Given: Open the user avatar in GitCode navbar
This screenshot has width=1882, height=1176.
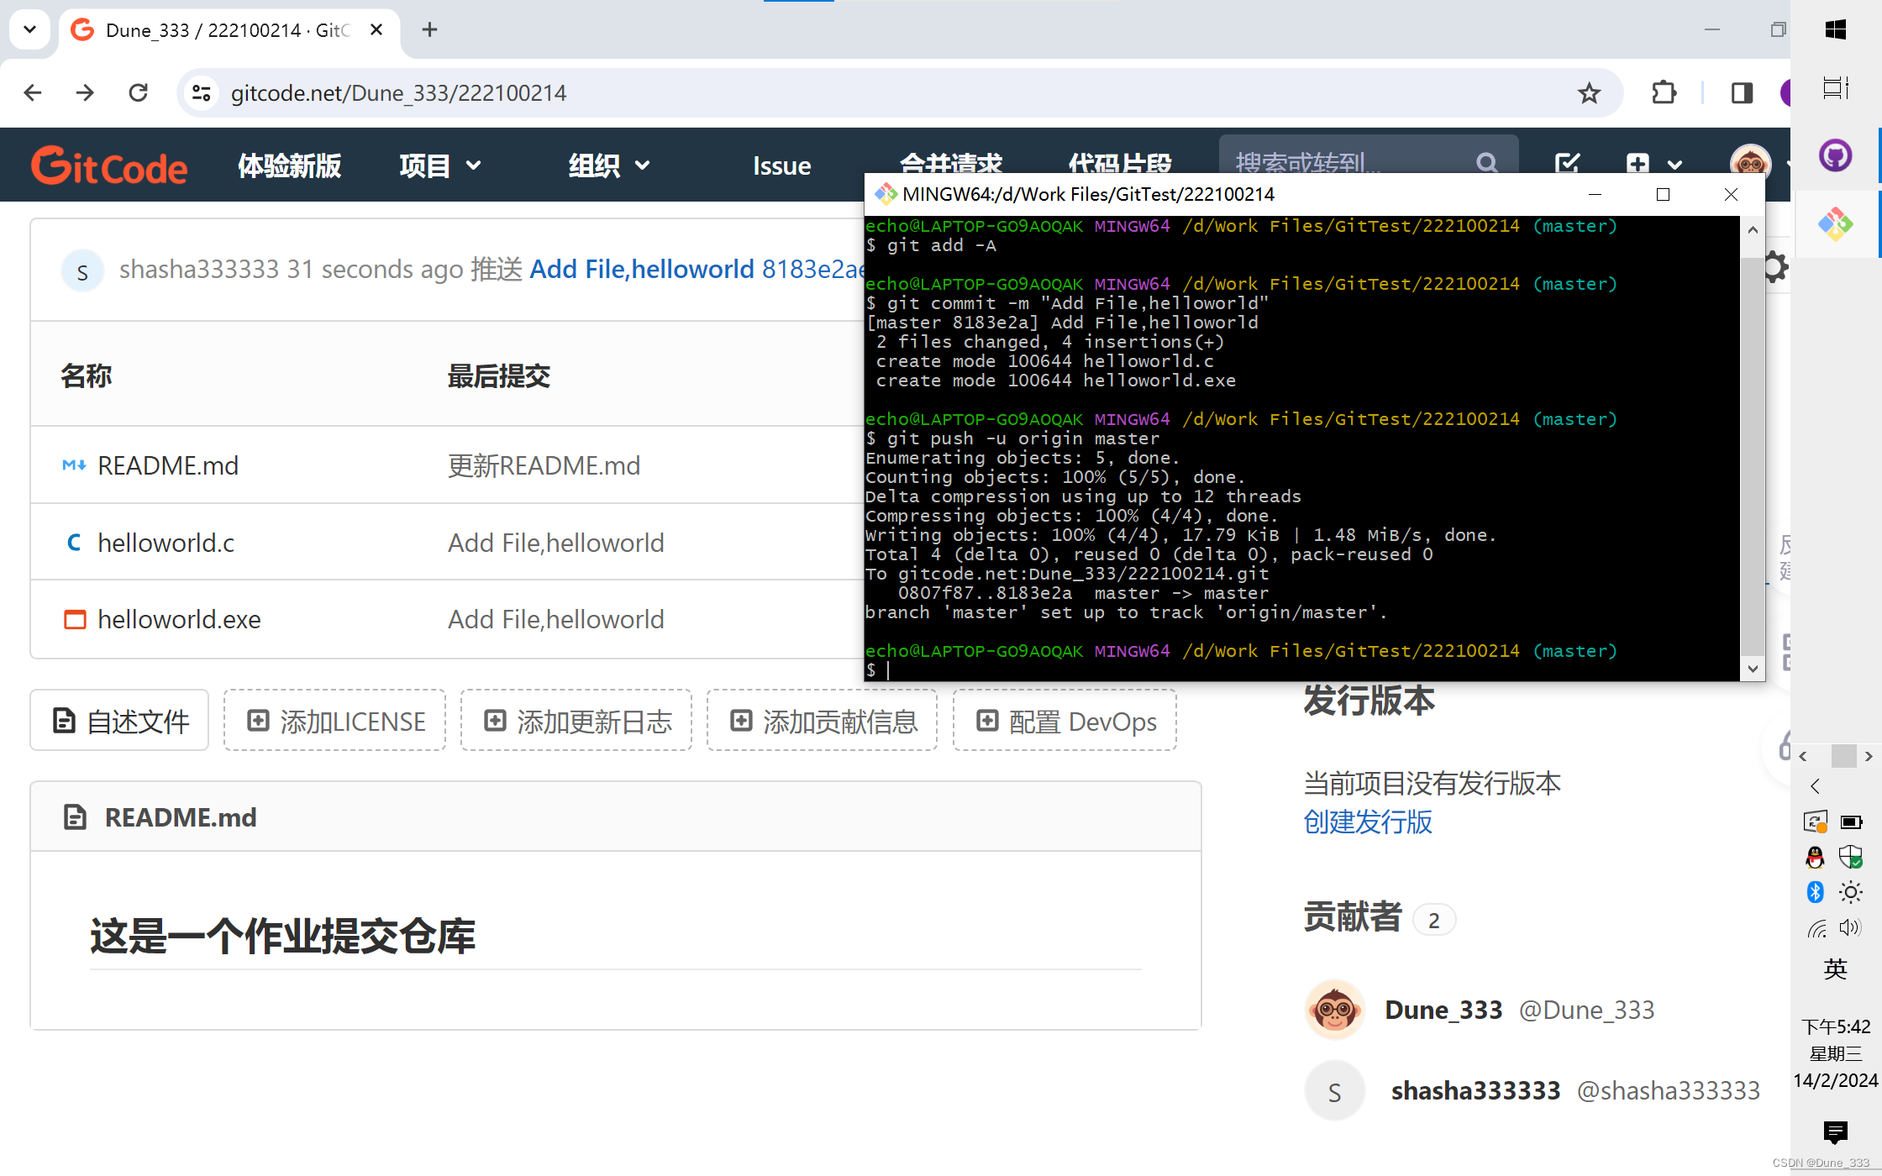Looking at the screenshot, I should coord(1750,162).
